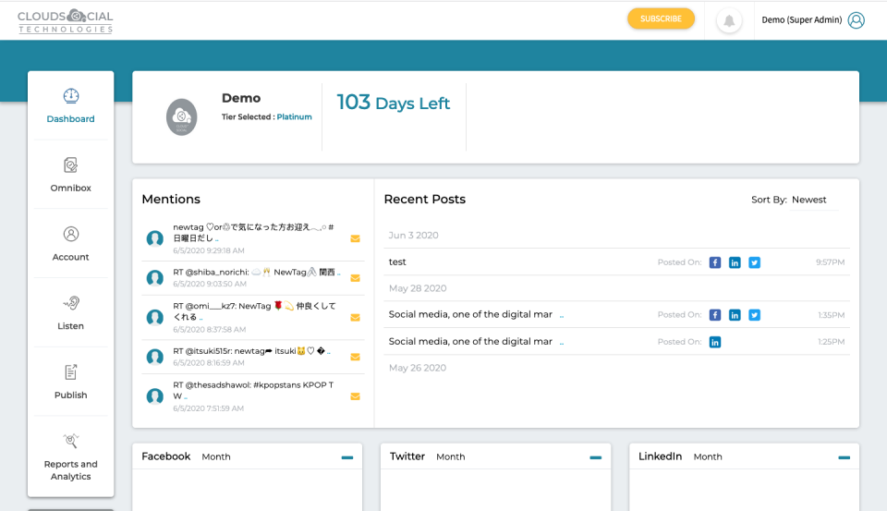Open the RT @thesadshawol mention text
This screenshot has width=887, height=511.
click(253, 391)
